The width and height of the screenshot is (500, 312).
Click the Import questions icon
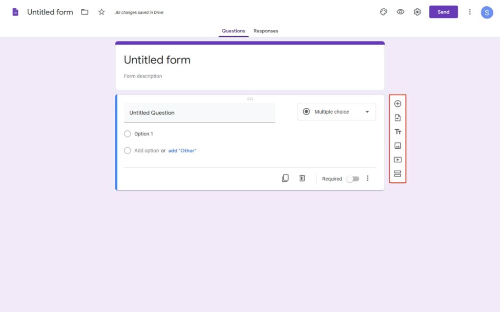(x=397, y=117)
